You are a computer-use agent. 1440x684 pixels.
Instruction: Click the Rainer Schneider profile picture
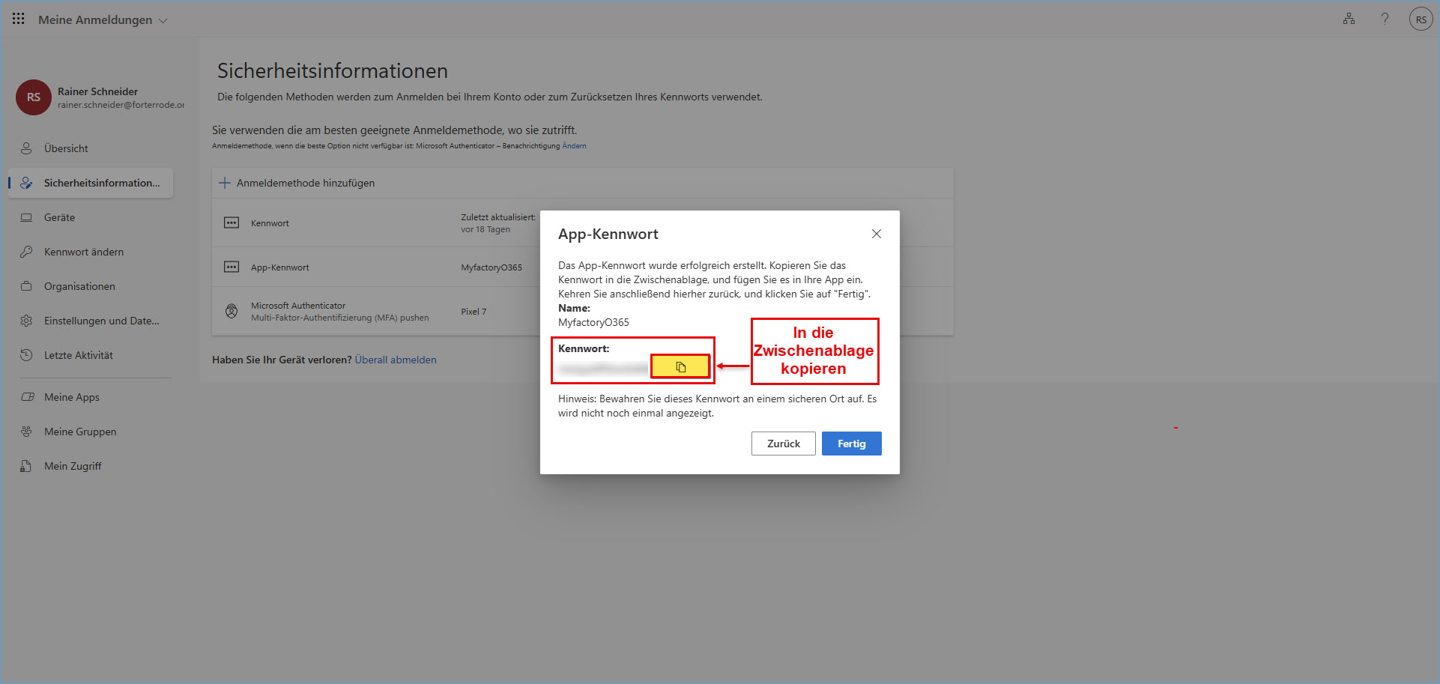(x=34, y=97)
